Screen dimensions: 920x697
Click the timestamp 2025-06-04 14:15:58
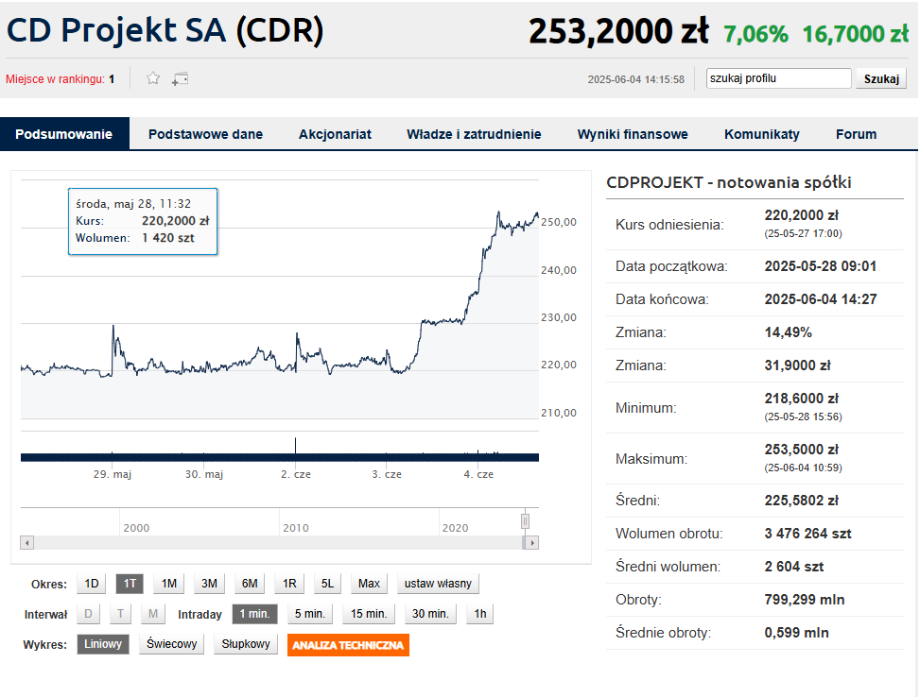click(x=636, y=79)
